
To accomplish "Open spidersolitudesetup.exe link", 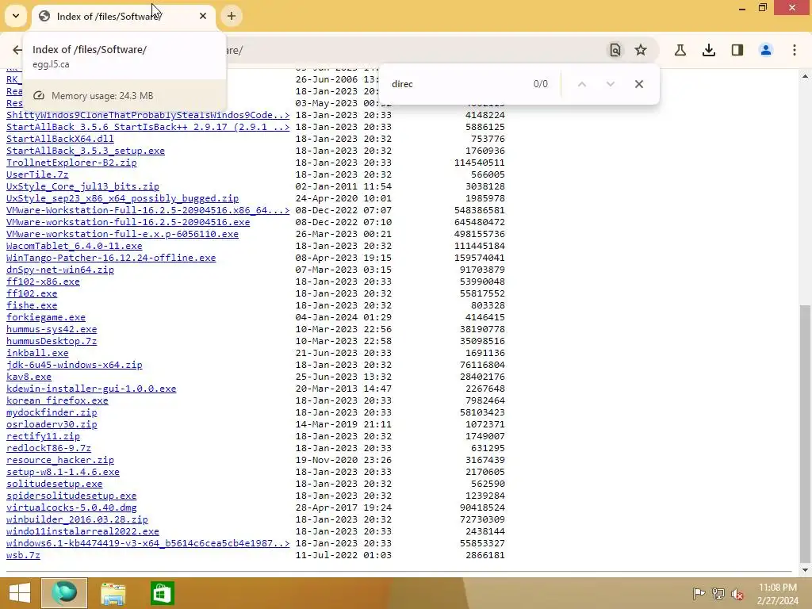I will tap(71, 496).
